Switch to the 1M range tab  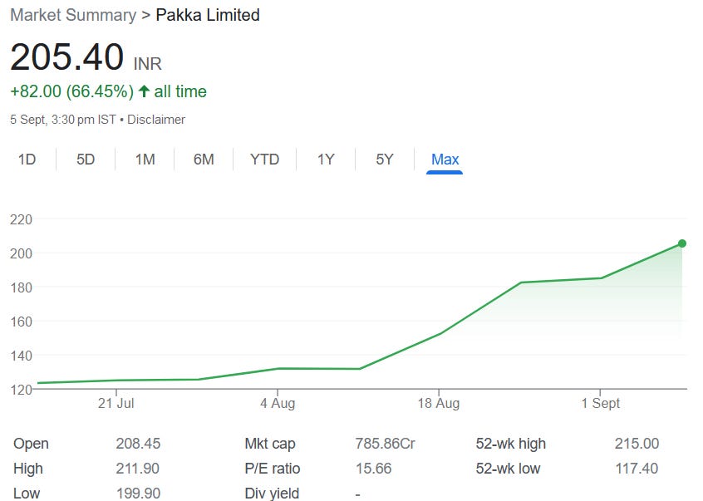(145, 159)
